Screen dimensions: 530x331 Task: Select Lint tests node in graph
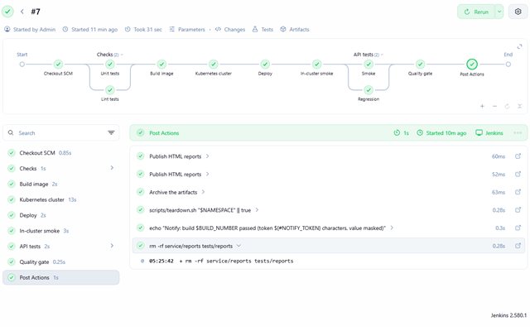pos(110,90)
